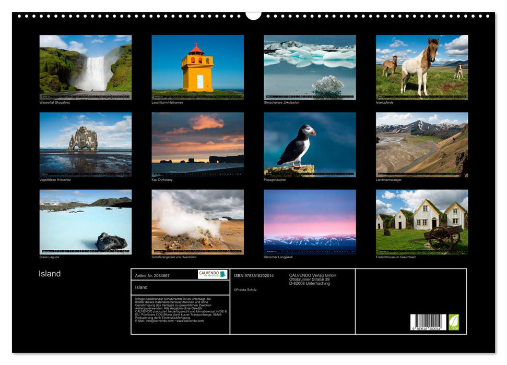This screenshot has width=507, height=365.
Task: Select the Vogelfelsen Hvitserkur rock photo
Action: (x=86, y=144)
